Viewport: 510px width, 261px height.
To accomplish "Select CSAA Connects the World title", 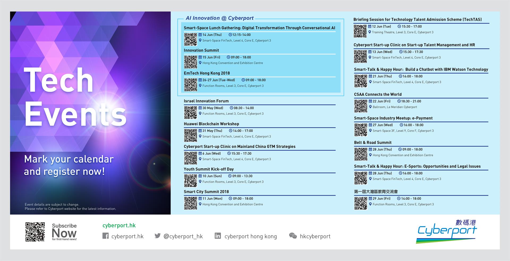I will click(x=378, y=94).
